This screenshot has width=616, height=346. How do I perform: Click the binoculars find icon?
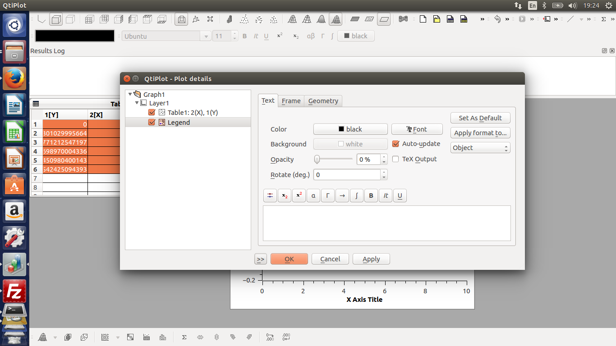click(x=403, y=19)
